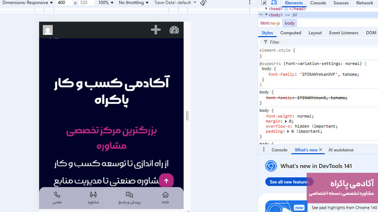Open the Dimensions Responsive dropdown
Viewport: 378px width, 212px height.
tap(28, 3)
